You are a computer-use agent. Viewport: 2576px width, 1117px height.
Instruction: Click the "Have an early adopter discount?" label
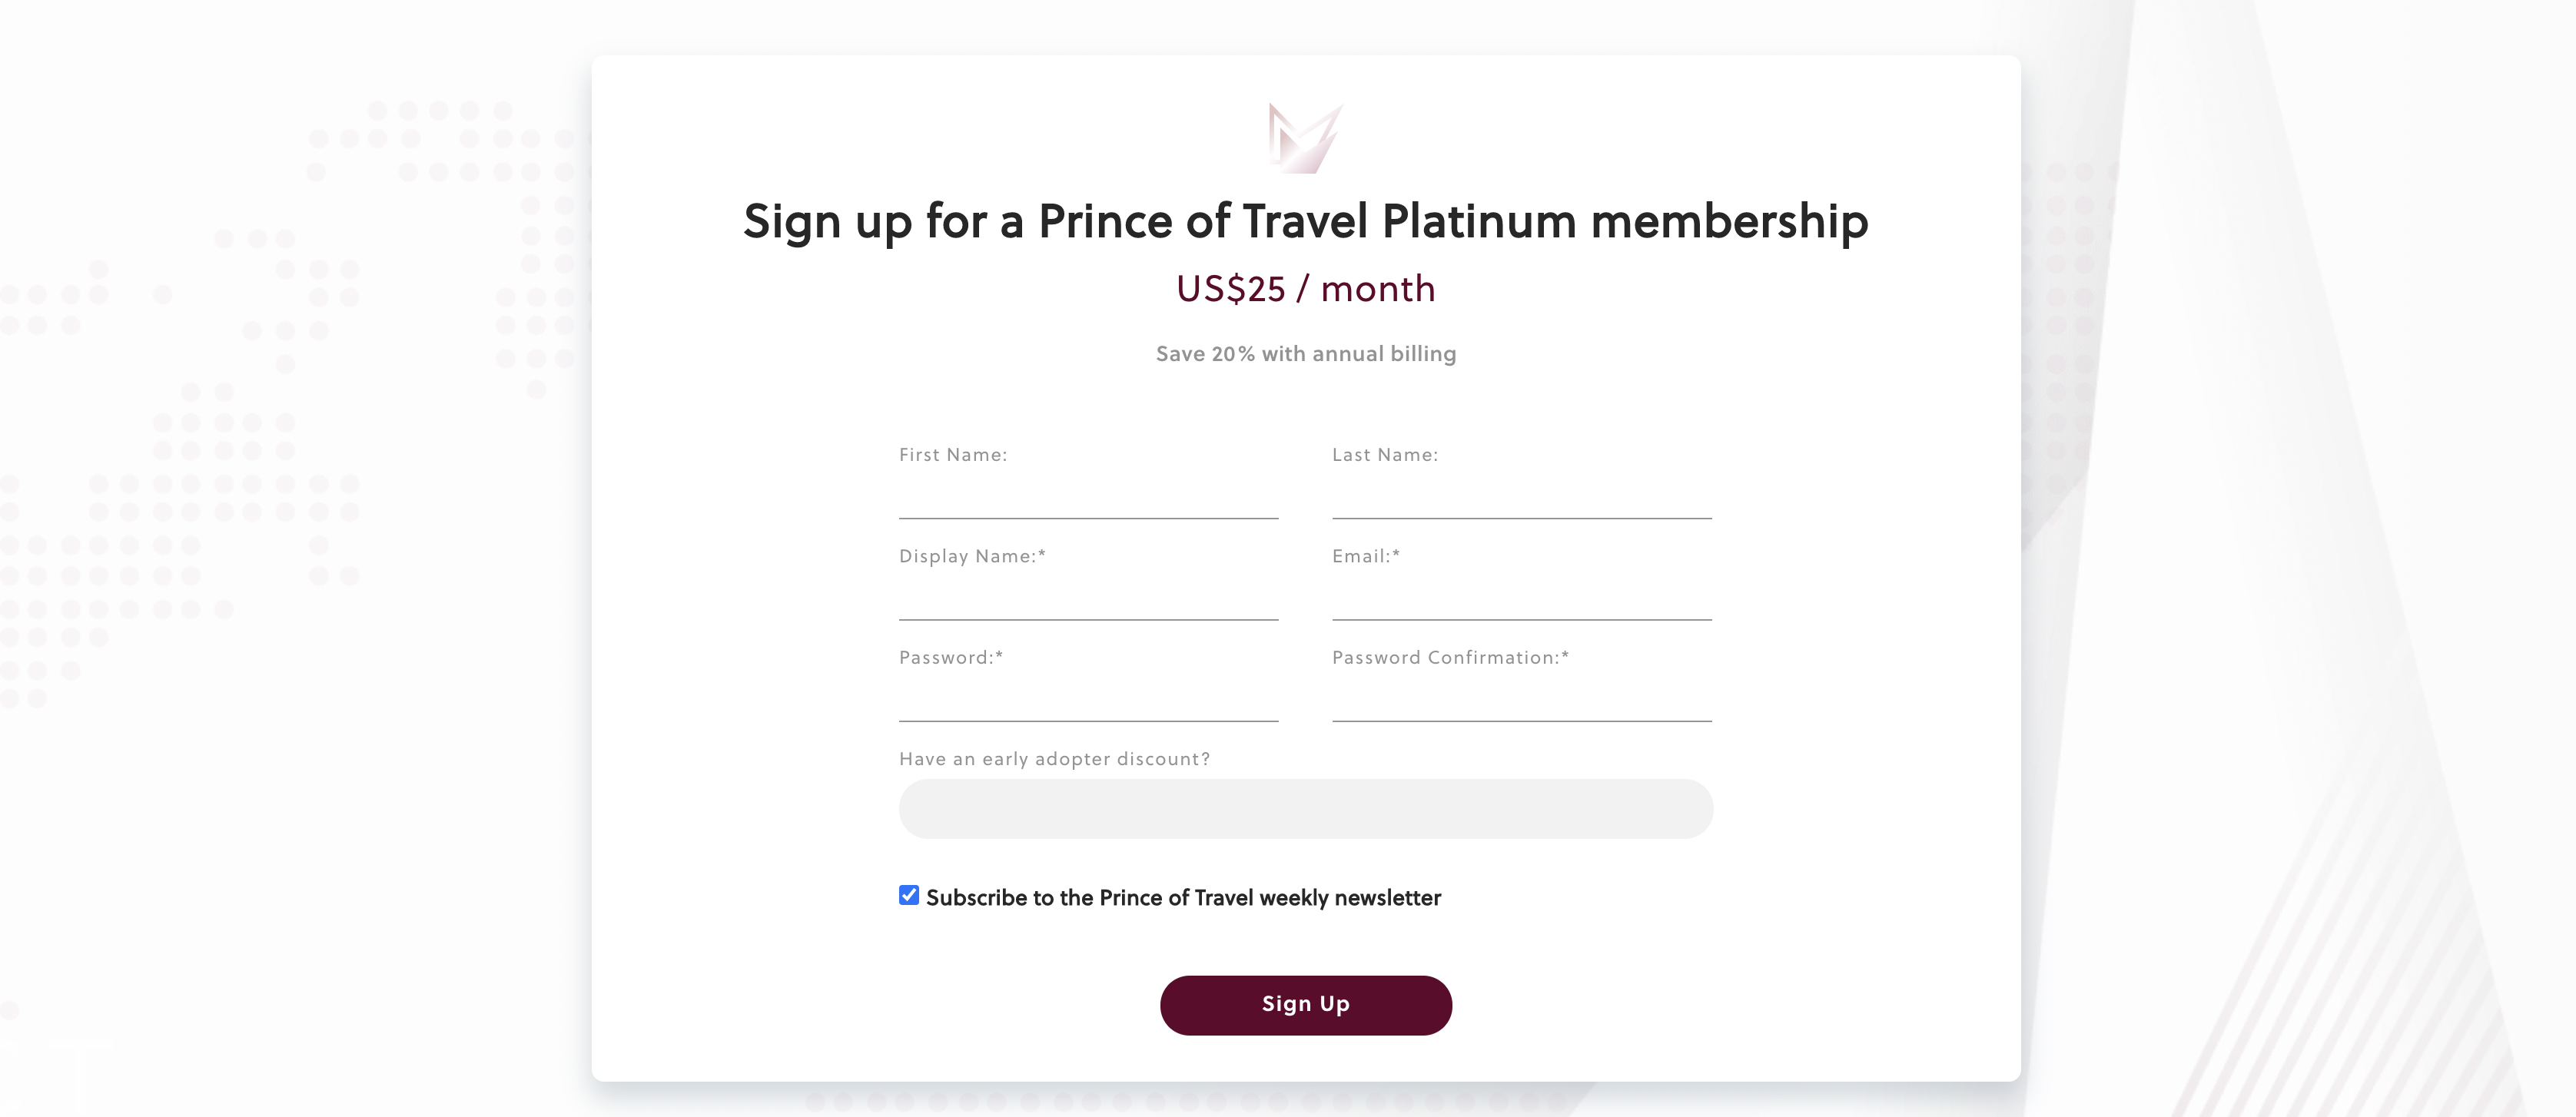(1054, 759)
